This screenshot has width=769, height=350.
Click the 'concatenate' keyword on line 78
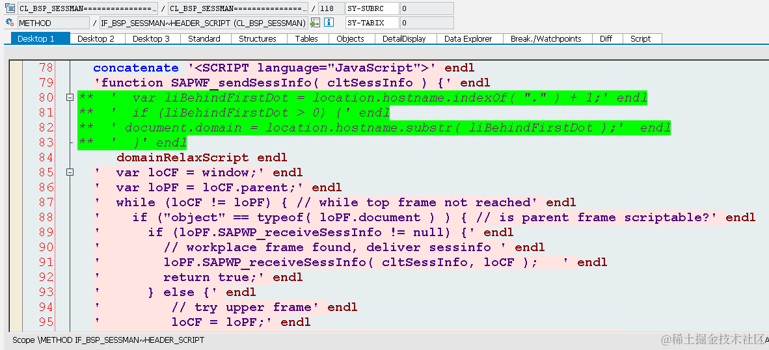click(136, 68)
